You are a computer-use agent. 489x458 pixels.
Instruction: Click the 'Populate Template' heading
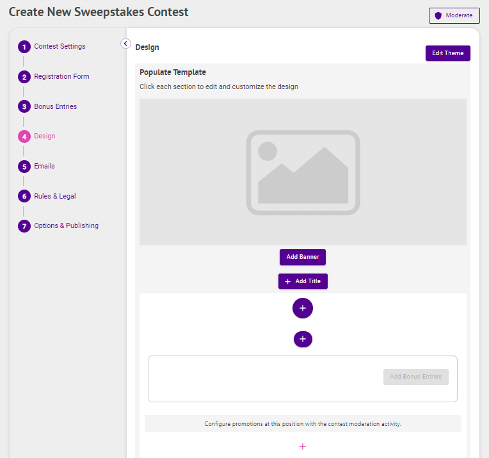click(x=173, y=72)
